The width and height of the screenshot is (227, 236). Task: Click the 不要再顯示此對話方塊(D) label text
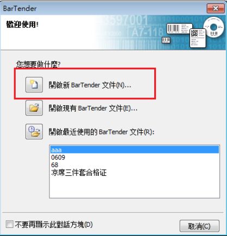pyautogui.click(x=54, y=225)
